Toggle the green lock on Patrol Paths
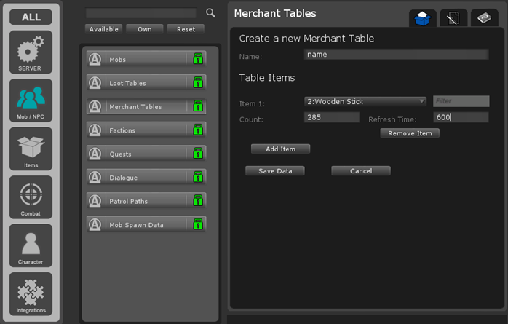 [x=197, y=201]
